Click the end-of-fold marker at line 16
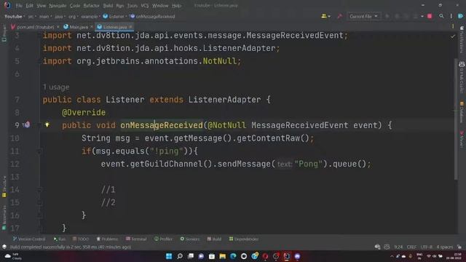Viewport: 466px width, 262px height. click(x=39, y=215)
